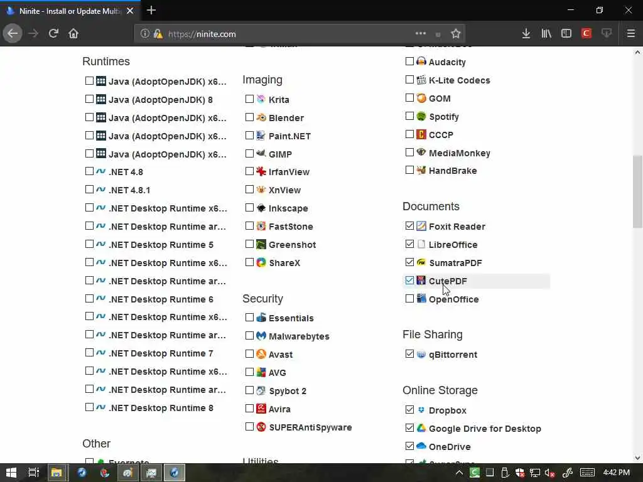The image size is (643, 482).
Task: Uncheck the LibreOffice checkbox
Action: (x=409, y=244)
